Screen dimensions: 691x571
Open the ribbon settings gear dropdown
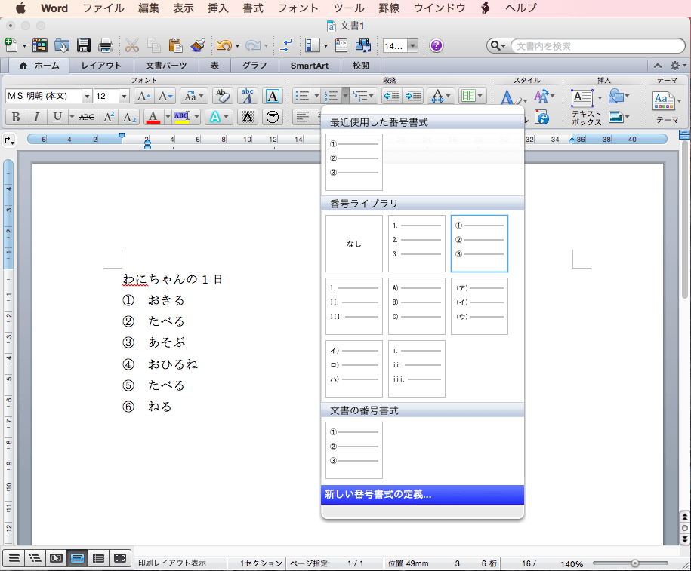(677, 66)
